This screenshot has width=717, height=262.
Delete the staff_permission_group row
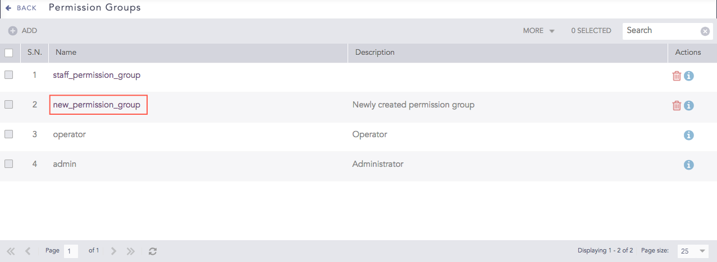tap(677, 76)
